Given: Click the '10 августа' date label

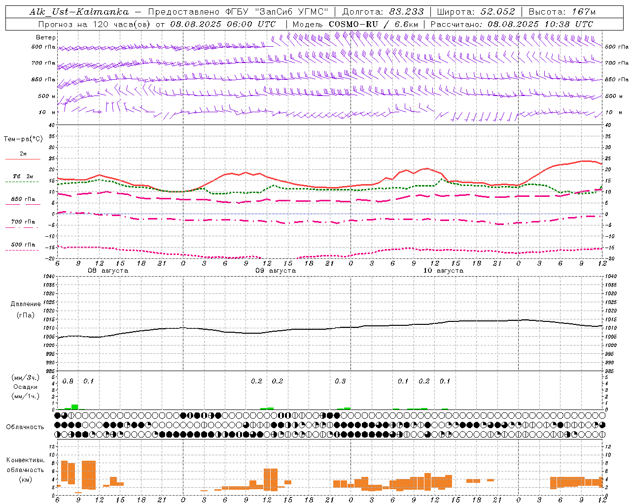Looking at the screenshot, I should (443, 271).
